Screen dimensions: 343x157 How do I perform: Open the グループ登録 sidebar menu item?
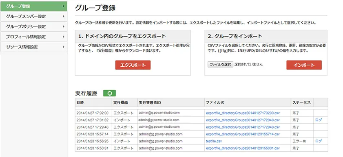34,7
